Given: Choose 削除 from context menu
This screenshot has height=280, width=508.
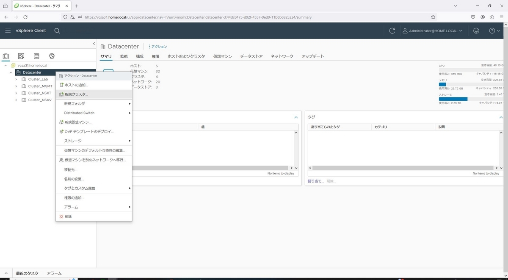Looking at the screenshot, I should coord(94,216).
